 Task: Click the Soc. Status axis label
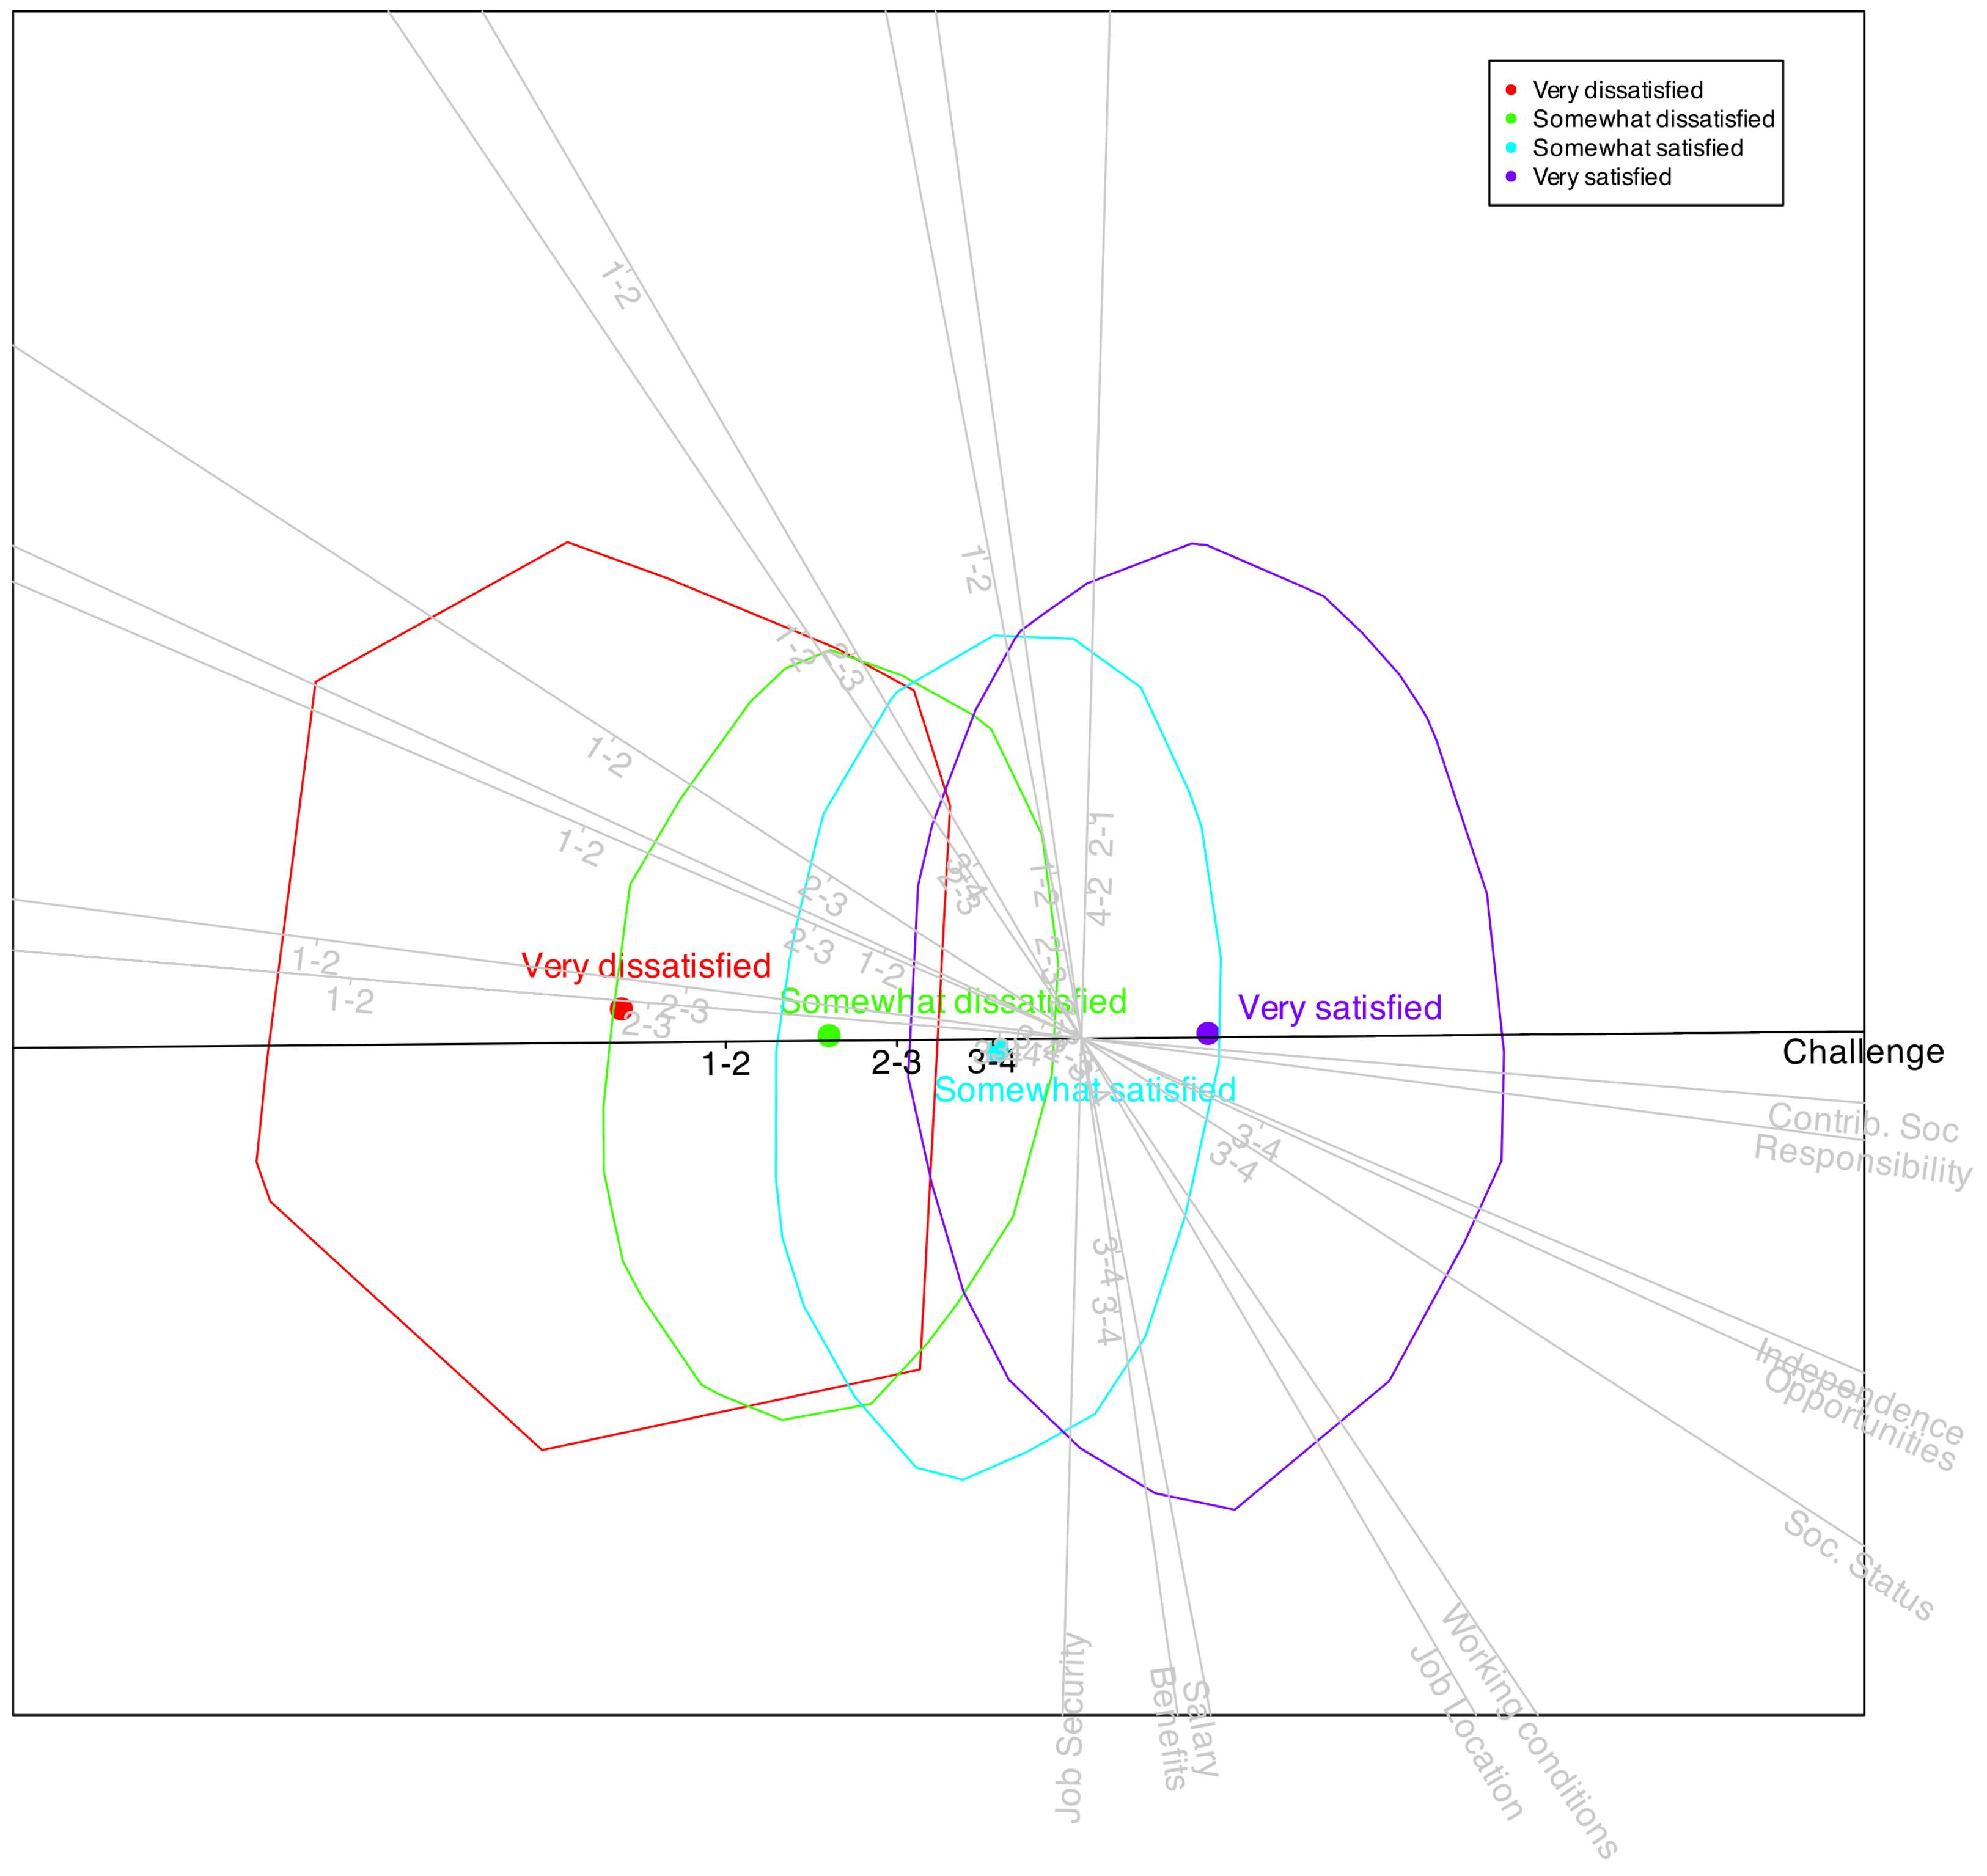point(1859,1566)
